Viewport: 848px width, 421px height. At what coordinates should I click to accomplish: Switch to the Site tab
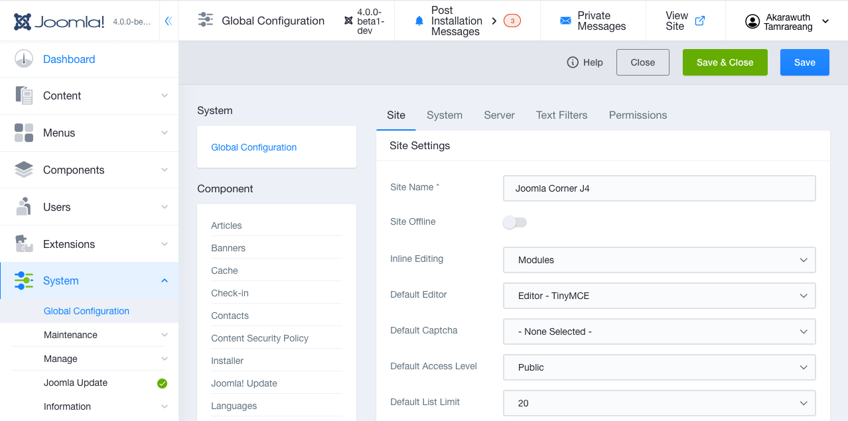(396, 115)
